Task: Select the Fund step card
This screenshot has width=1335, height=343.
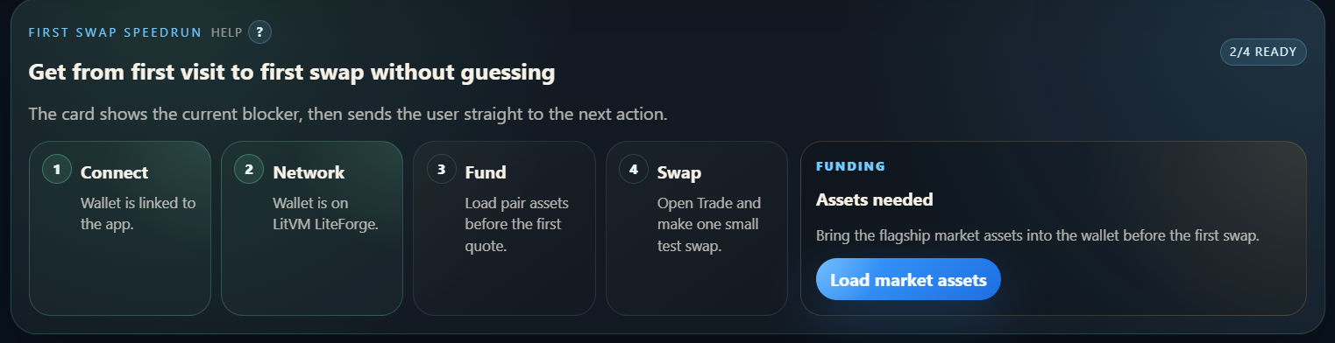Action: click(504, 228)
